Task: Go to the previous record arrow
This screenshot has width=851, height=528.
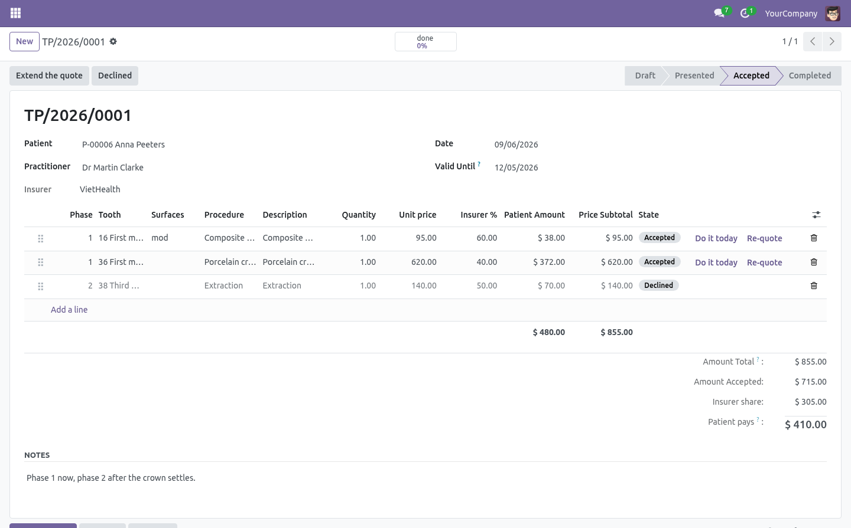Action: pos(813,41)
